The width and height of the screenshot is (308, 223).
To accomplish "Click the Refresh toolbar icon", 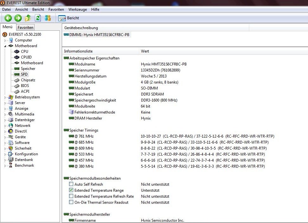I will [38, 18].
